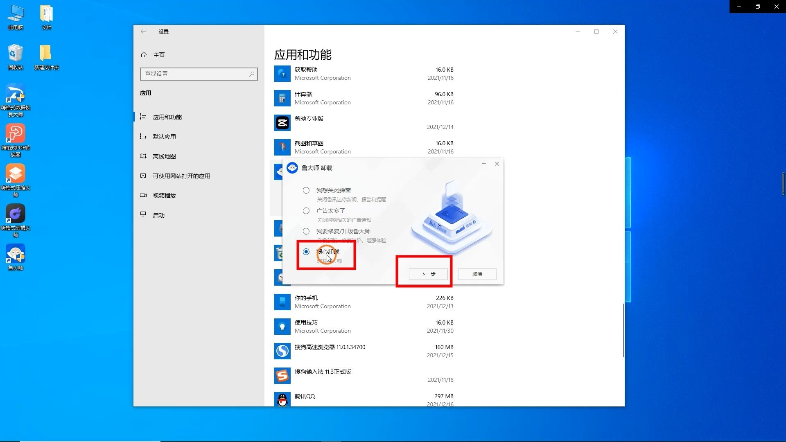Click the 腾讯QQ penguin icon

(x=282, y=399)
